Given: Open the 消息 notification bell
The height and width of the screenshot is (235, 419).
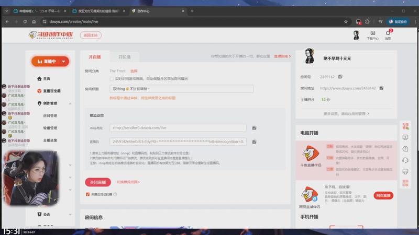Looking at the screenshot, I should click(x=388, y=35).
